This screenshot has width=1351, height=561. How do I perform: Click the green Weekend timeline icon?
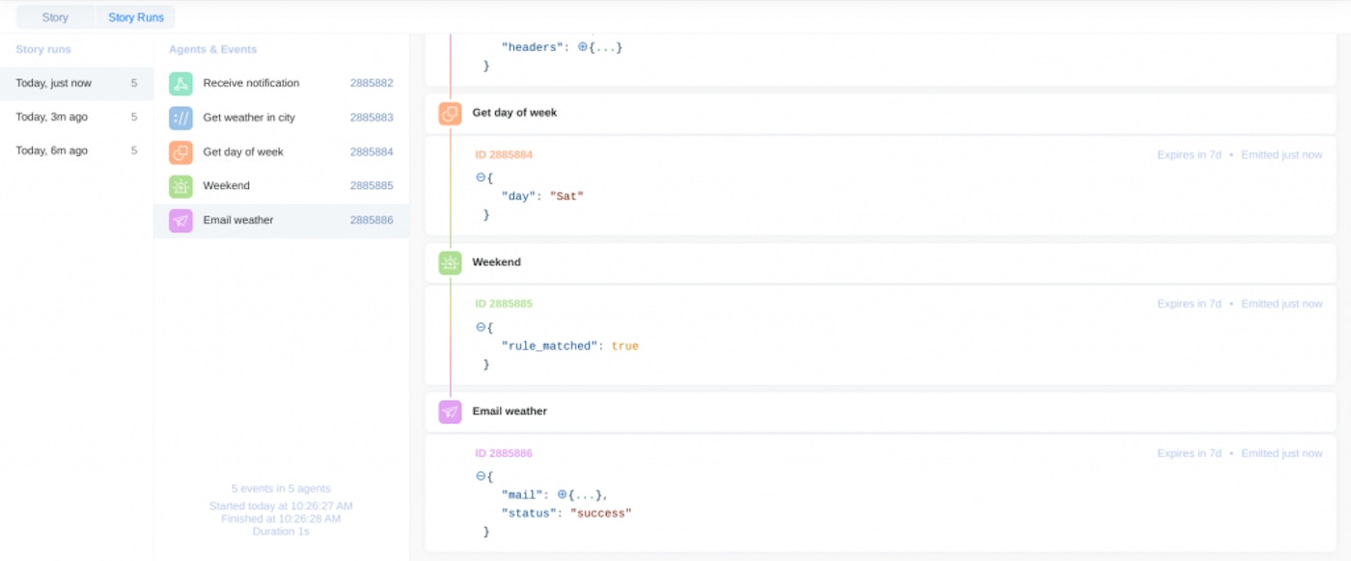click(x=450, y=262)
